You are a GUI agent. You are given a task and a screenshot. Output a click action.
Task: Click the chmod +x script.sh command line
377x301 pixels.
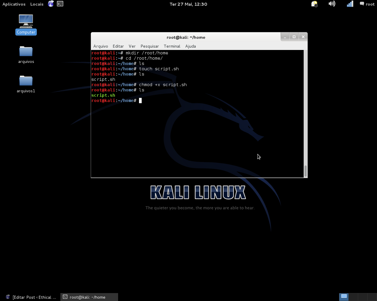(x=139, y=85)
